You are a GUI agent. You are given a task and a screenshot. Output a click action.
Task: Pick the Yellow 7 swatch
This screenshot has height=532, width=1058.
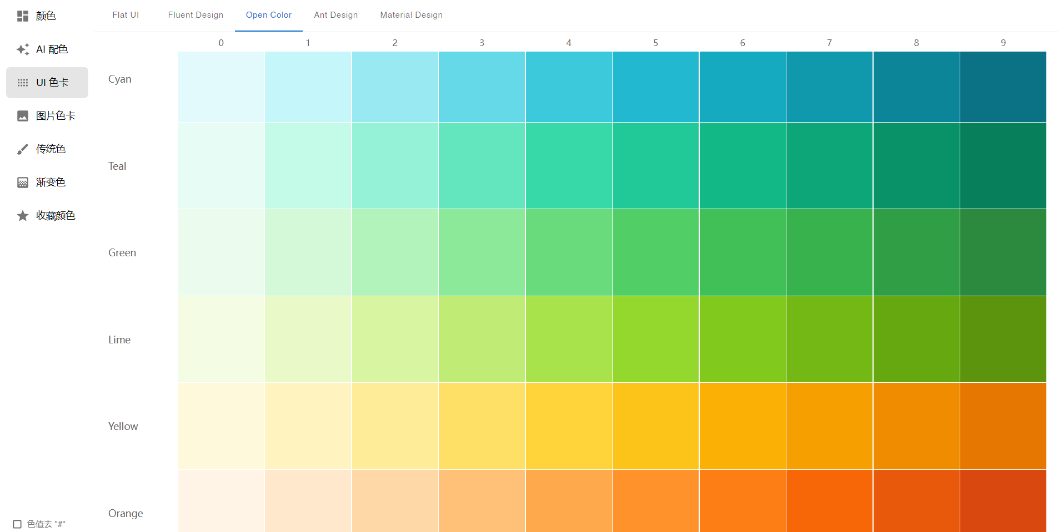(x=829, y=426)
